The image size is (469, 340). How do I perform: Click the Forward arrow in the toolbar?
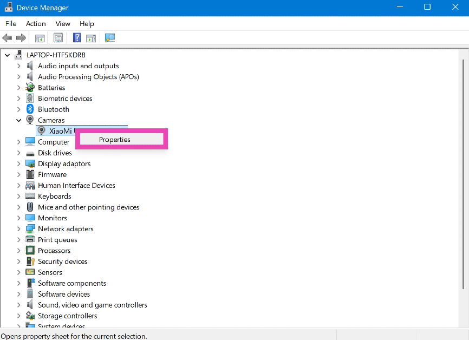click(21, 38)
